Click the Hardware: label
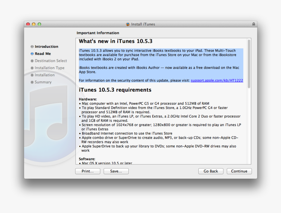This screenshot has width=281, height=213. (88, 99)
